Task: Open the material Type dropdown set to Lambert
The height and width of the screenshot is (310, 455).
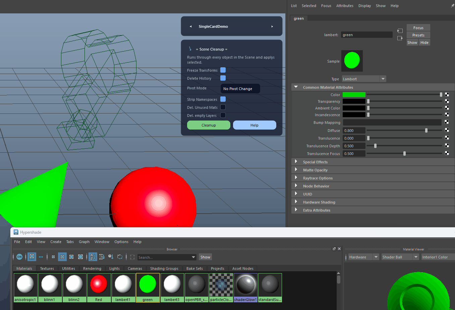Action: coord(364,79)
